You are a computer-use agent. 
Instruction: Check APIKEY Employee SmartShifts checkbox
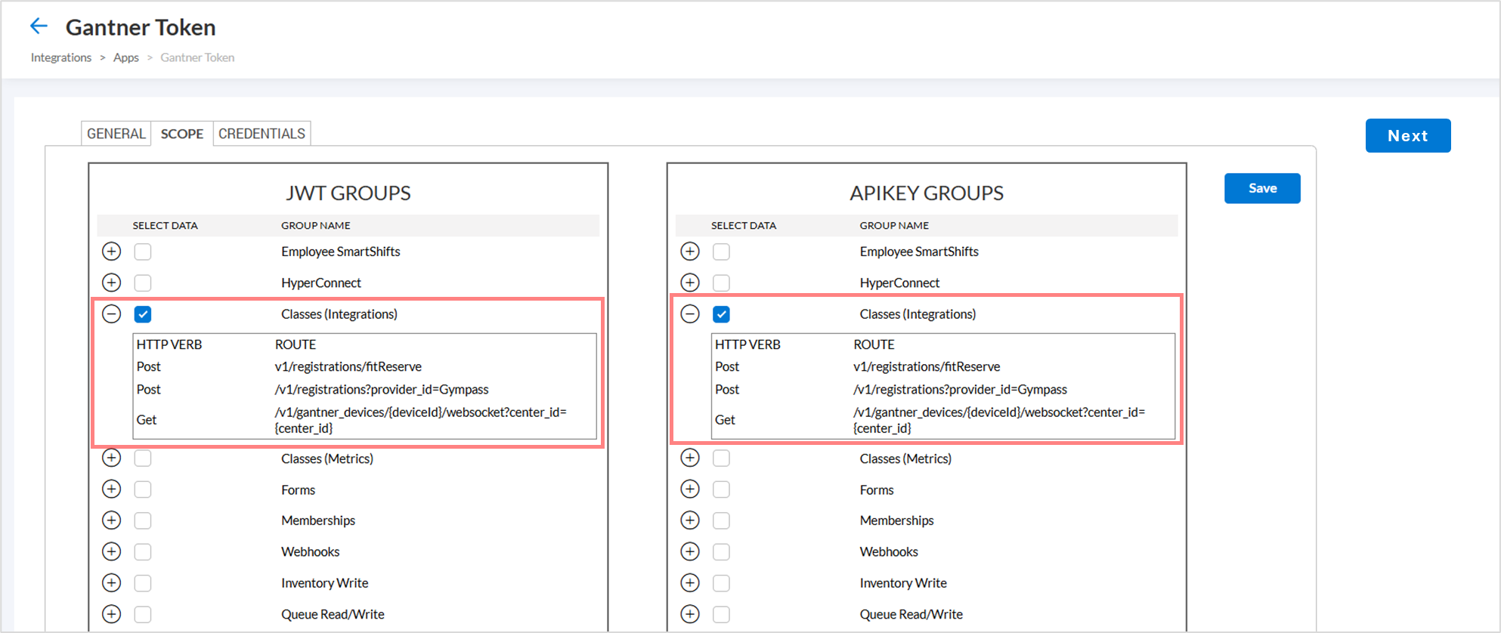(722, 252)
